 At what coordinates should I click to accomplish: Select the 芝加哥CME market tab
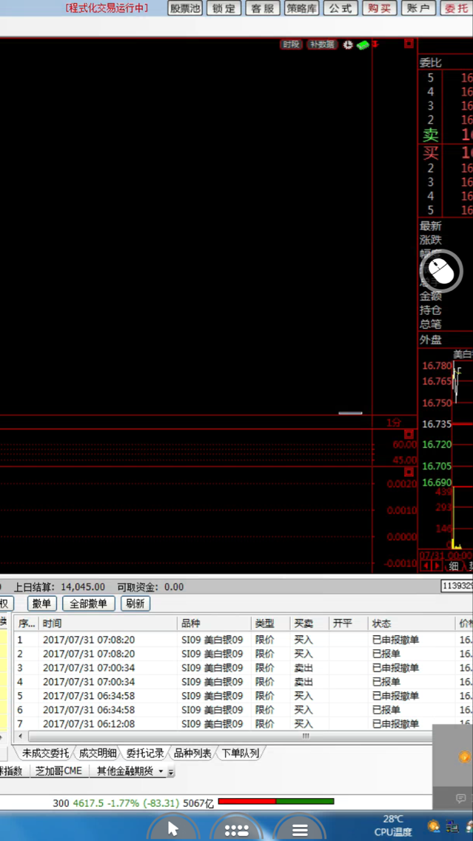point(59,771)
